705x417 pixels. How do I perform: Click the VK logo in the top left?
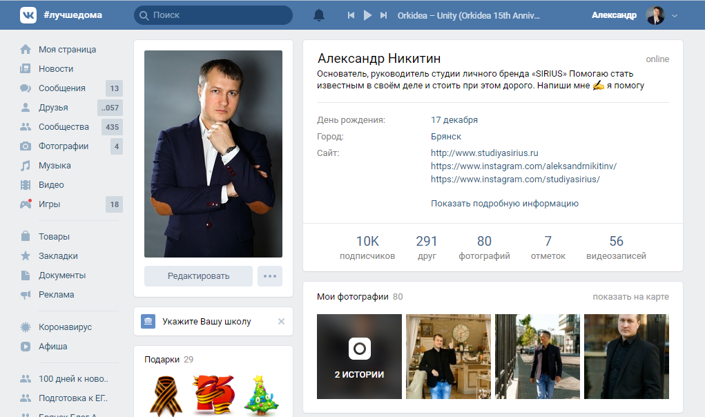(28, 14)
